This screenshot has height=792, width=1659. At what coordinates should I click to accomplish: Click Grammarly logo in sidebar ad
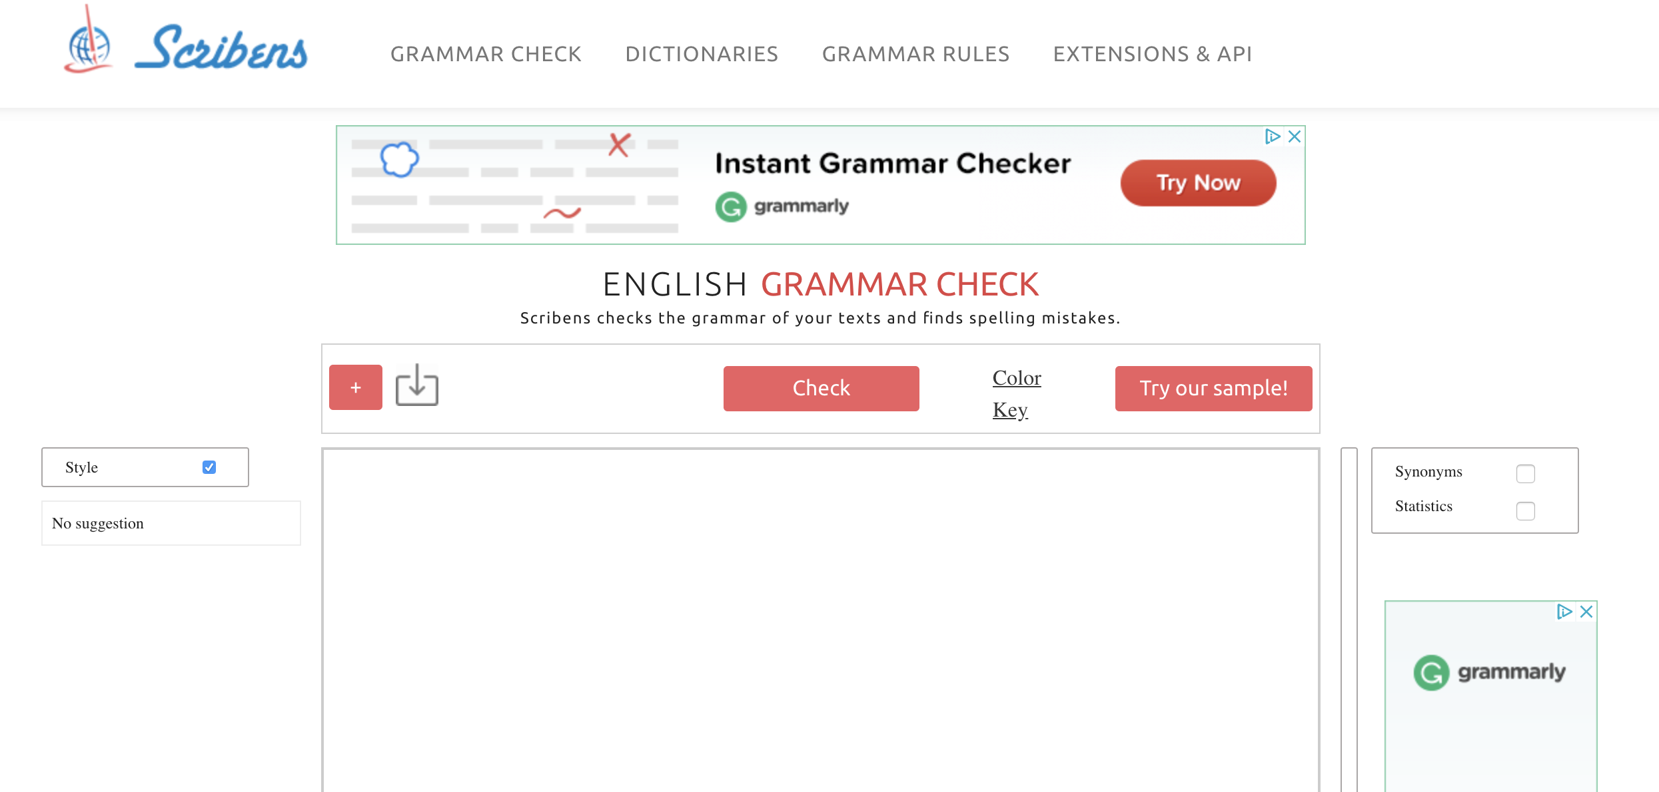[x=1490, y=672]
